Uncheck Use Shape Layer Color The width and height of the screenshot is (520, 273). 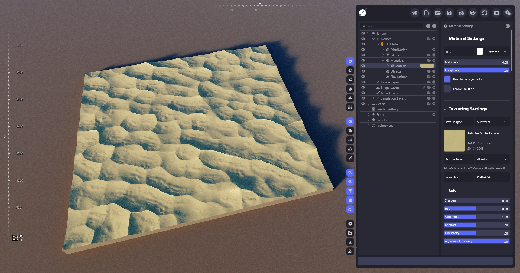pyautogui.click(x=447, y=79)
